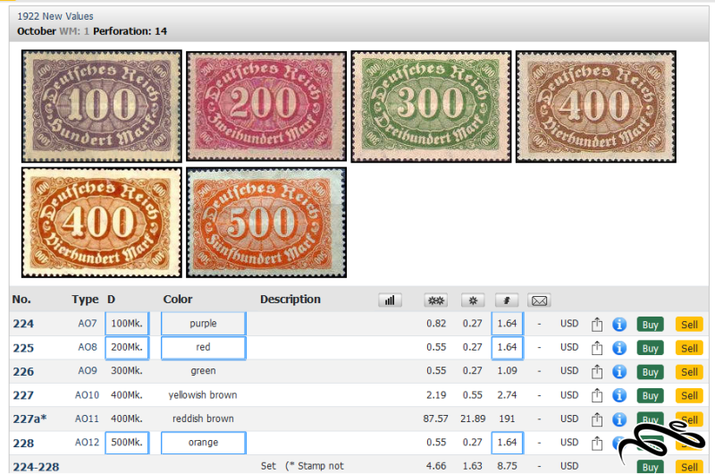Click the single star unused column icon
The image size is (715, 474).
(473, 300)
